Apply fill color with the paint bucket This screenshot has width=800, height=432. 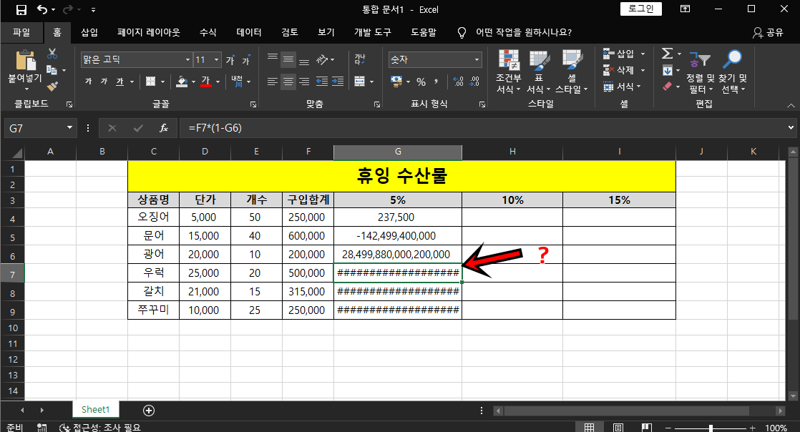coord(182,82)
